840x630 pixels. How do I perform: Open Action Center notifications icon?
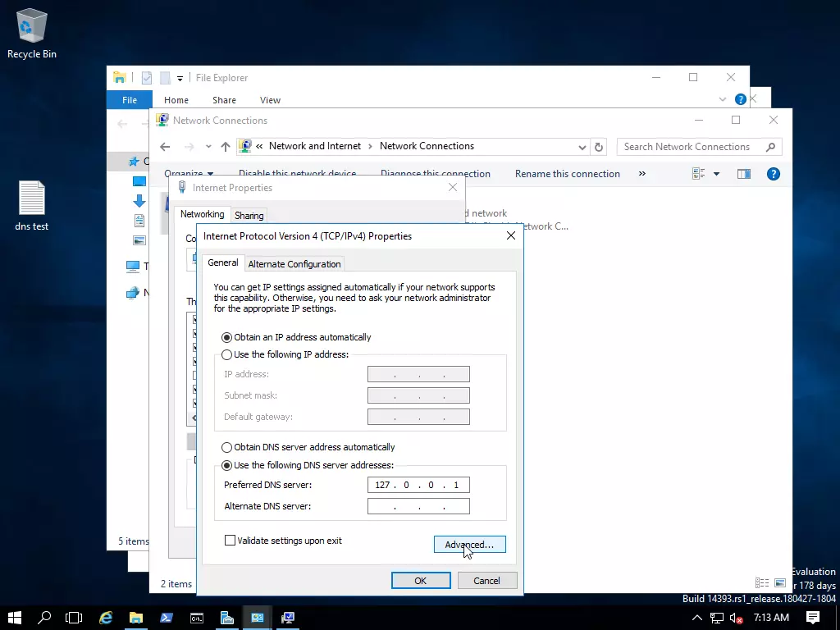coord(813,618)
